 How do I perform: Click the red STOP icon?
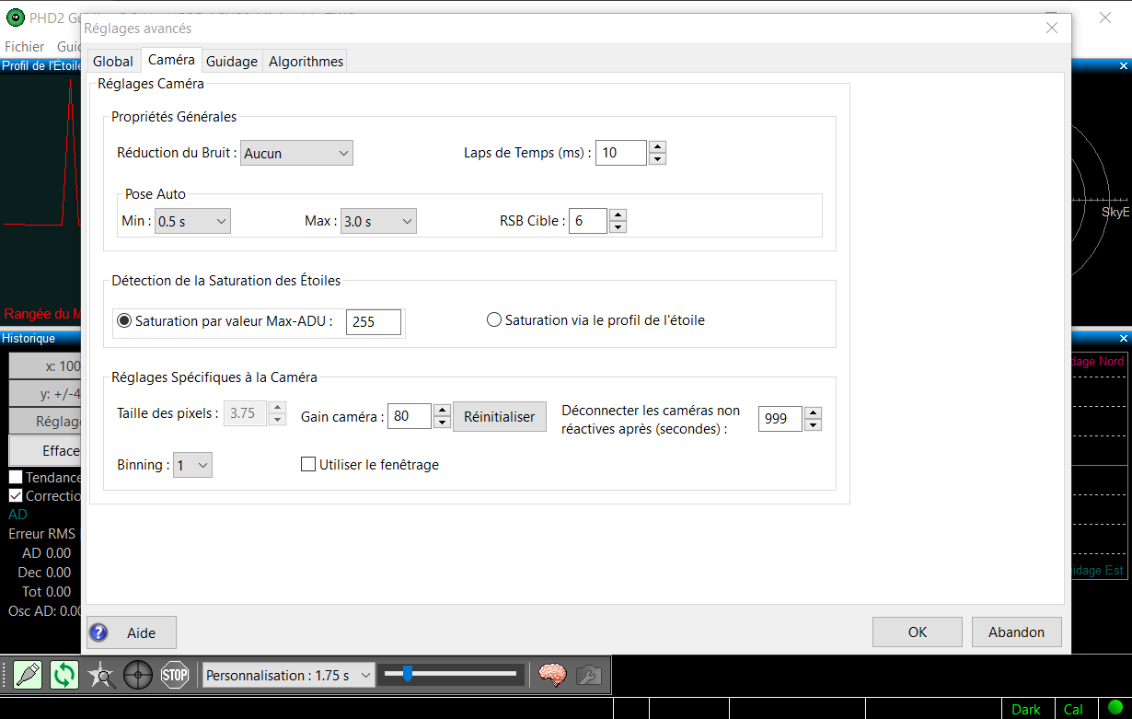point(175,675)
